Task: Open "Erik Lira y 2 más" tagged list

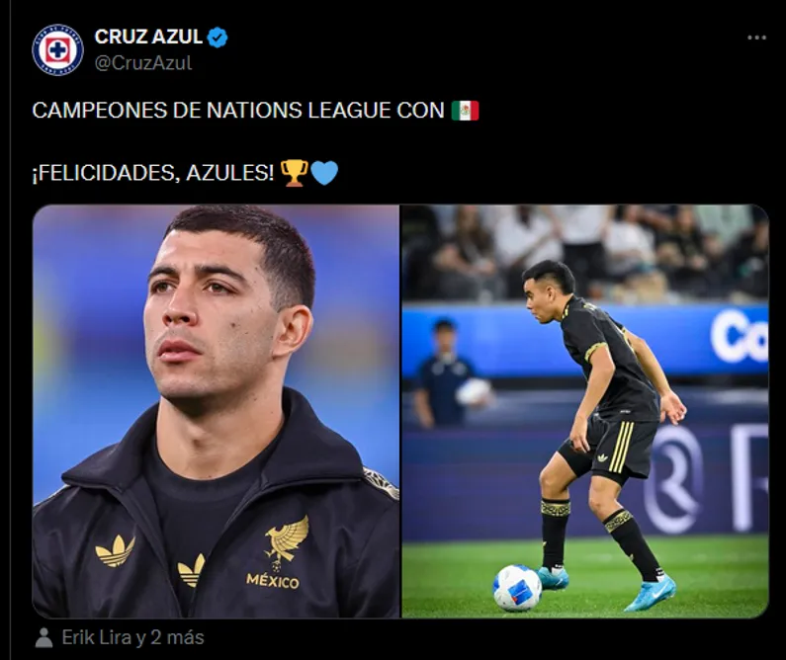Action: (x=132, y=637)
